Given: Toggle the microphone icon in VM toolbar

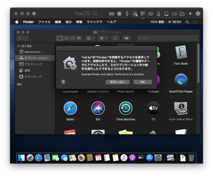Looking at the screenshot, I should coord(158,14).
